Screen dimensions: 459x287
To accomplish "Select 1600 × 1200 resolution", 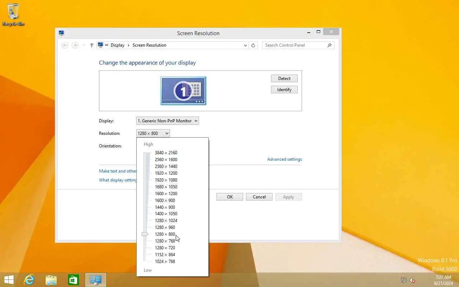I will click(166, 194).
